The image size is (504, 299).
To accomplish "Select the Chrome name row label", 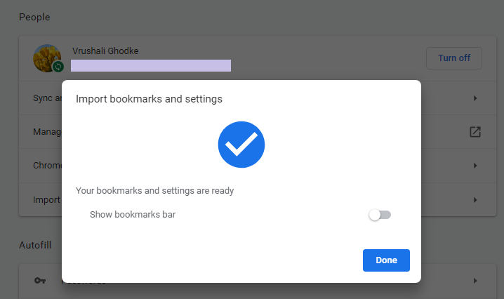I will tap(46, 166).
